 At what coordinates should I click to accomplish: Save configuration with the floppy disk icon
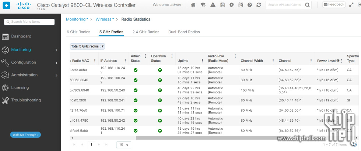pyautogui.click(x=222, y=5)
